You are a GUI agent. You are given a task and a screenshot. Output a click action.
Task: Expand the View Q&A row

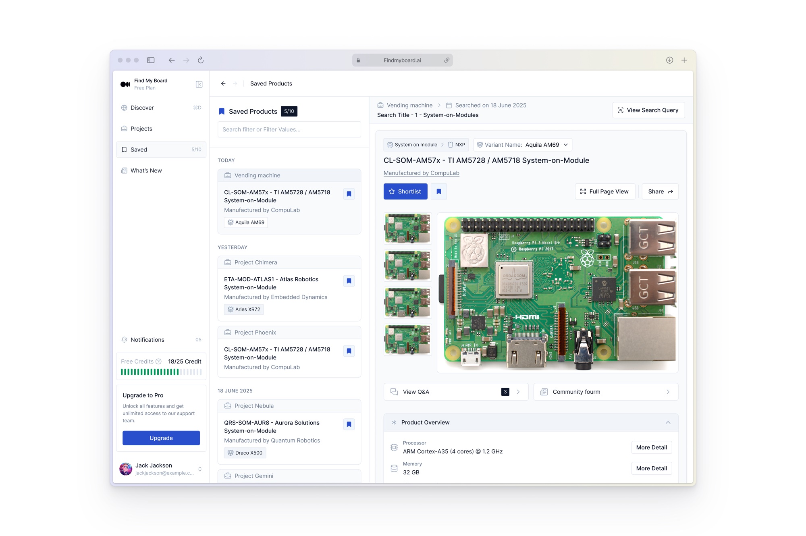[x=456, y=392]
